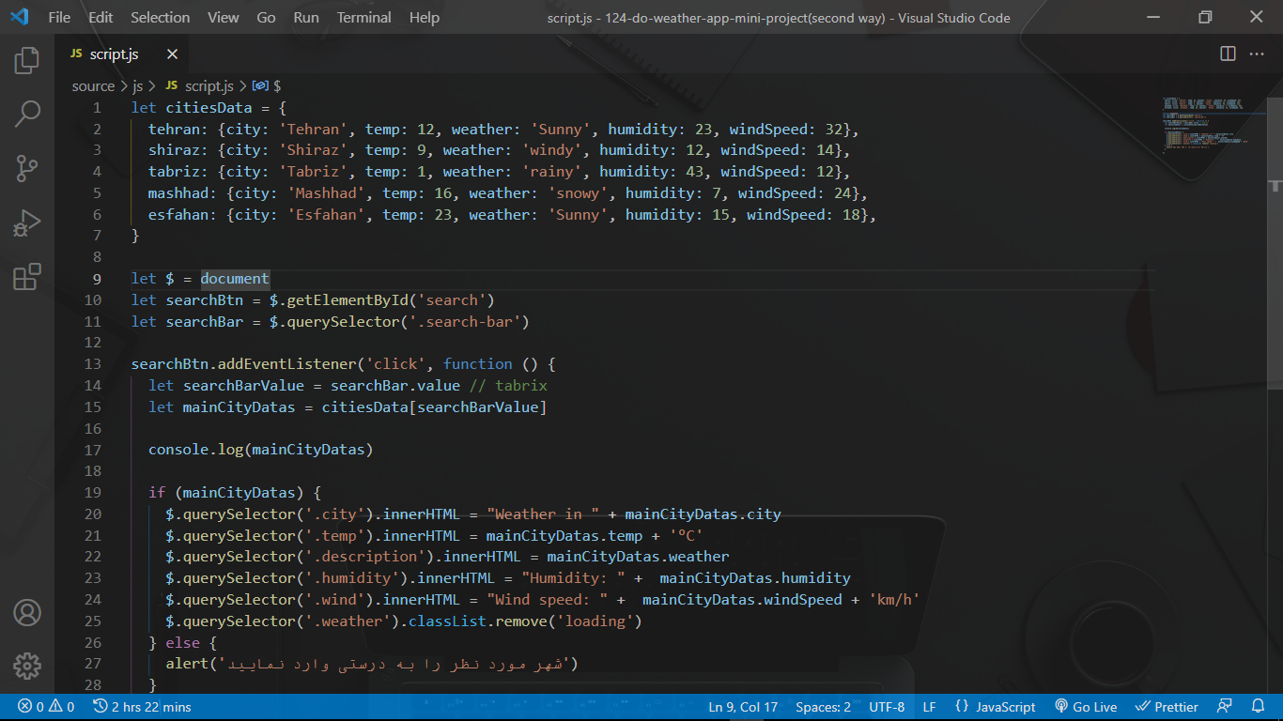Click citiesData on line 1
The image size is (1283, 721).
tap(209, 108)
